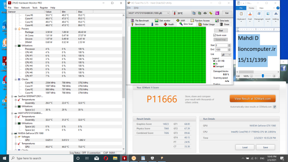The height and width of the screenshot is (162, 288).
Task: Open notification center icon on taskbar
Action: [282, 158]
